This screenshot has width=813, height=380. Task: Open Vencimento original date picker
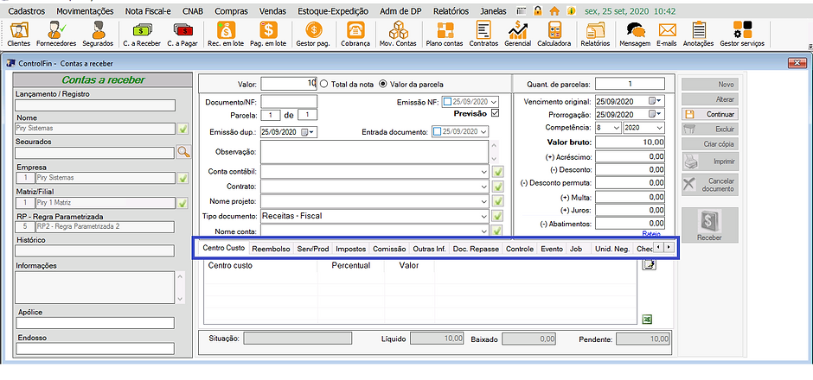point(656,101)
